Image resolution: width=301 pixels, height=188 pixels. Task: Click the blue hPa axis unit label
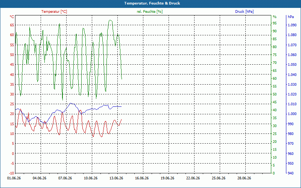[x=291, y=17]
